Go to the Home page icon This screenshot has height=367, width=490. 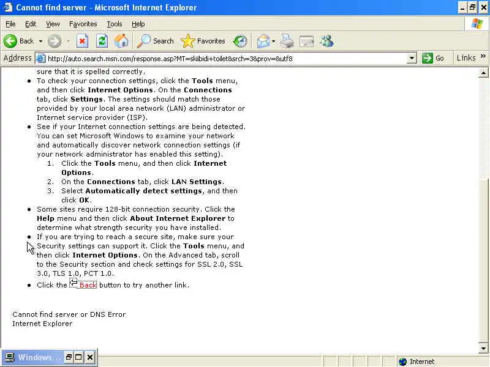(121, 41)
